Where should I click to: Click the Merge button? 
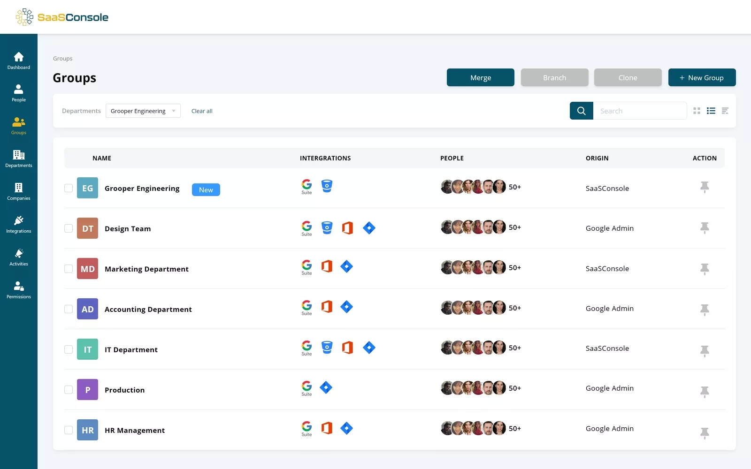tap(480, 77)
